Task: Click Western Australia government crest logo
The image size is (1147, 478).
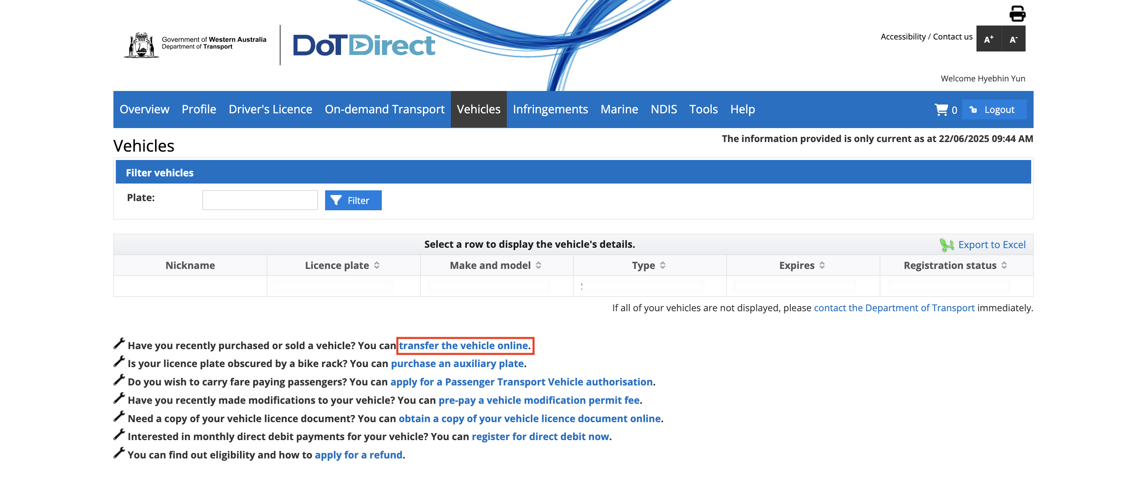Action: pyautogui.click(x=141, y=45)
